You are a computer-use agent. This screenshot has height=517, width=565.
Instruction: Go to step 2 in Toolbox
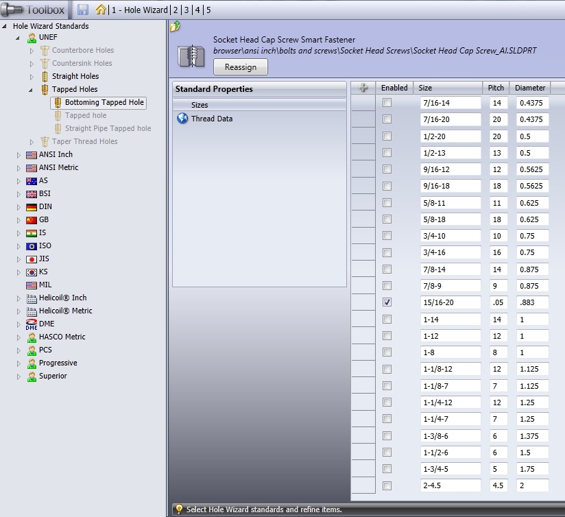(176, 10)
